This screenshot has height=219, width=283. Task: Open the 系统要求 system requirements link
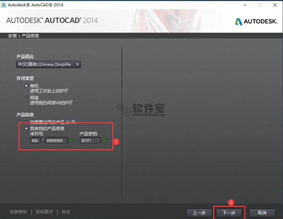click(44, 212)
